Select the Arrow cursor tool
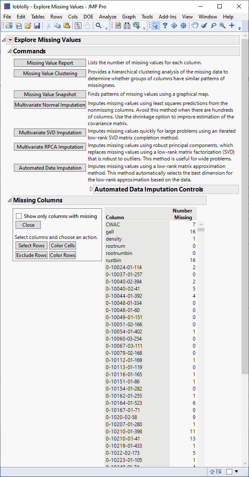The image size is (249, 477). [155, 26]
